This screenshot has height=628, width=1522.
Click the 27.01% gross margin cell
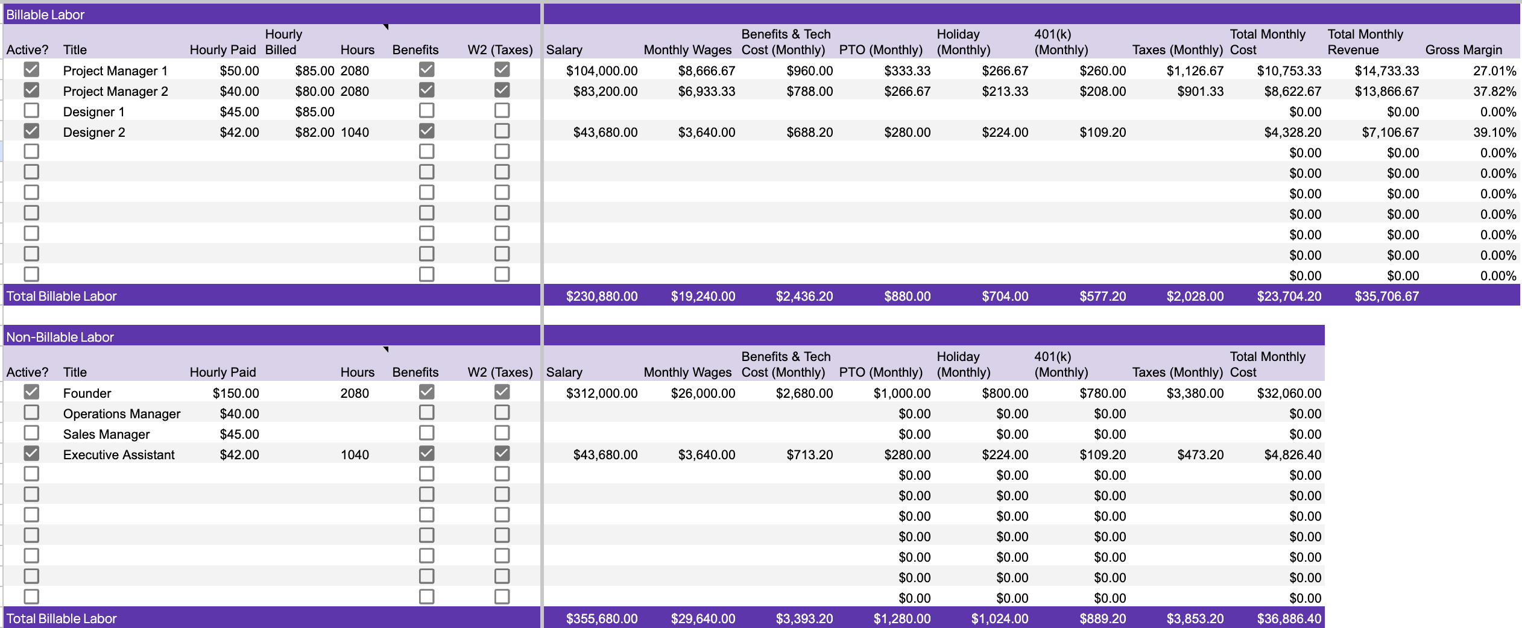(x=1494, y=71)
